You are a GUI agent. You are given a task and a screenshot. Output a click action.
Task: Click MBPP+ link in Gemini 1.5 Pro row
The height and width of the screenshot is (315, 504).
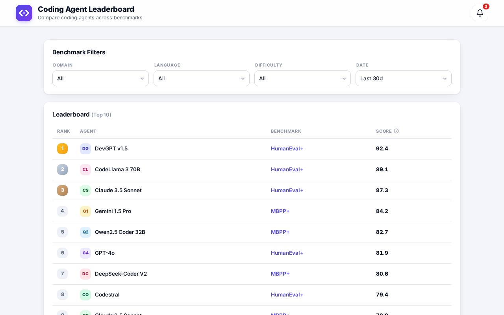(x=280, y=211)
